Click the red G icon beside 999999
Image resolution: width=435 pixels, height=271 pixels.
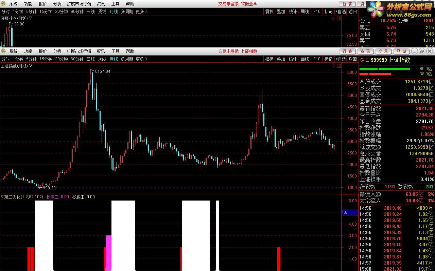coord(362,60)
